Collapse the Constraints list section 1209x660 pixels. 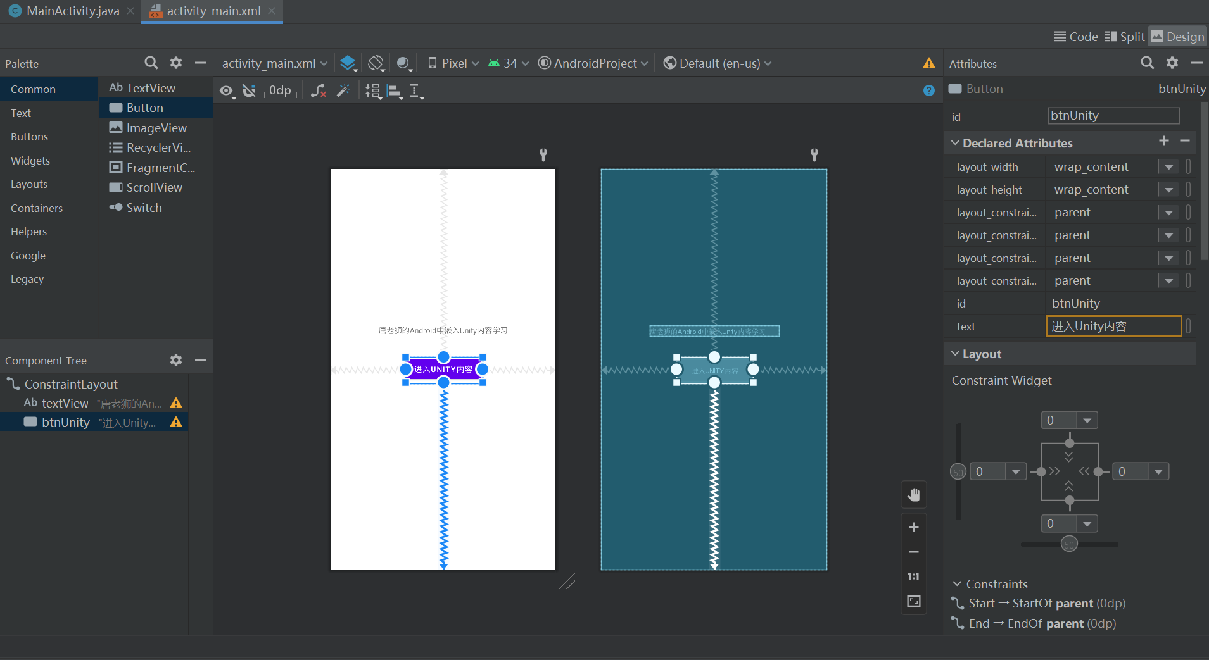957,584
